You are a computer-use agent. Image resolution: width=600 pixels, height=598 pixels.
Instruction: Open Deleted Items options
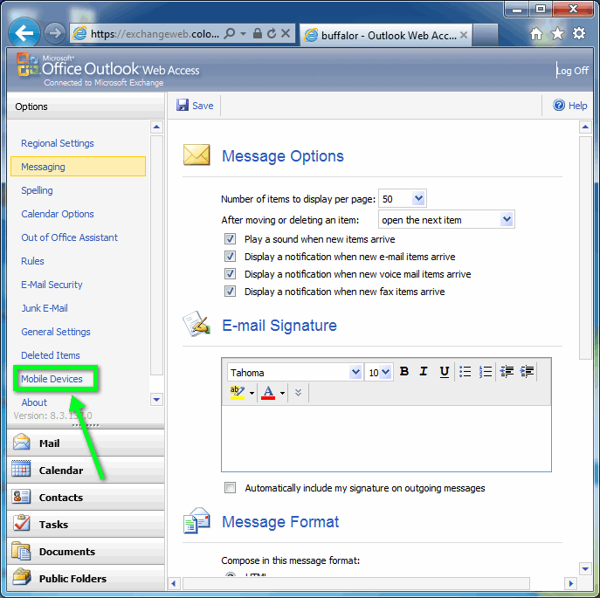click(51, 355)
